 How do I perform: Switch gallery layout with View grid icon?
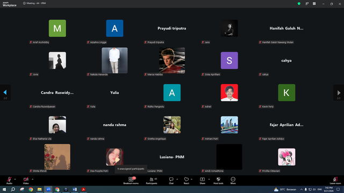314,4
